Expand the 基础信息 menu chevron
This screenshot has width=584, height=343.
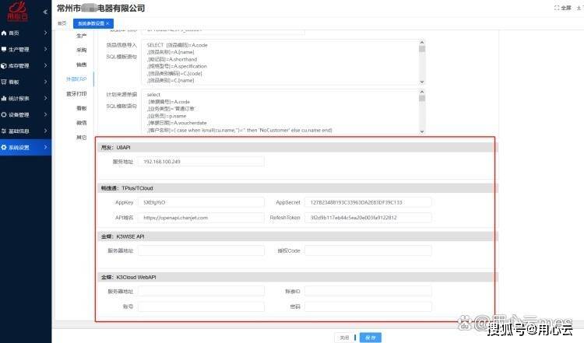coord(45,131)
